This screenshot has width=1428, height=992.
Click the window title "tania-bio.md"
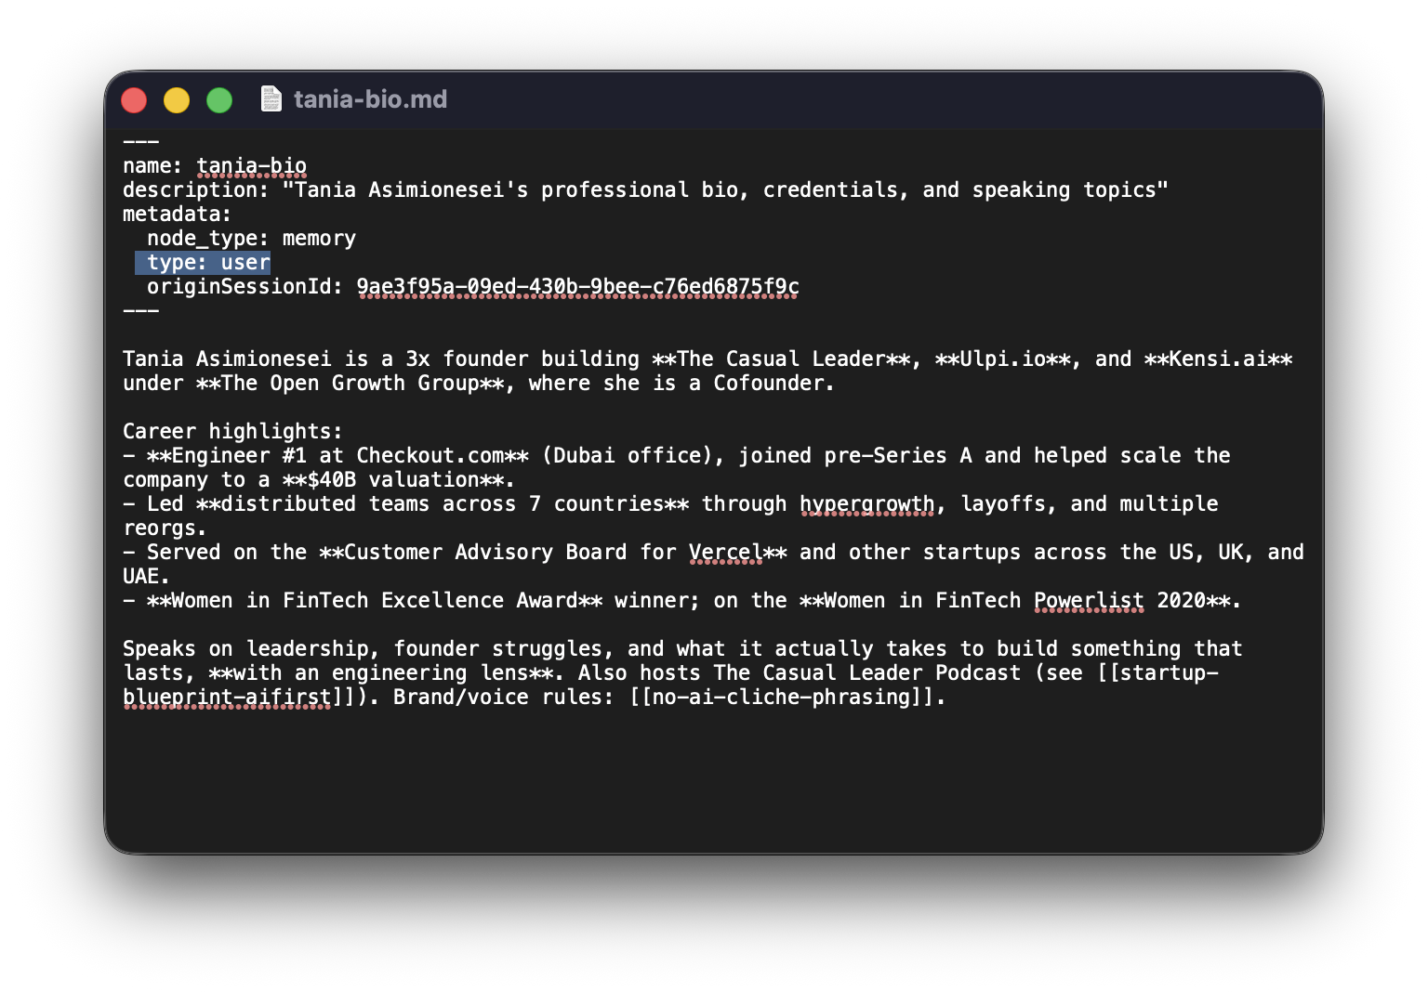click(370, 99)
